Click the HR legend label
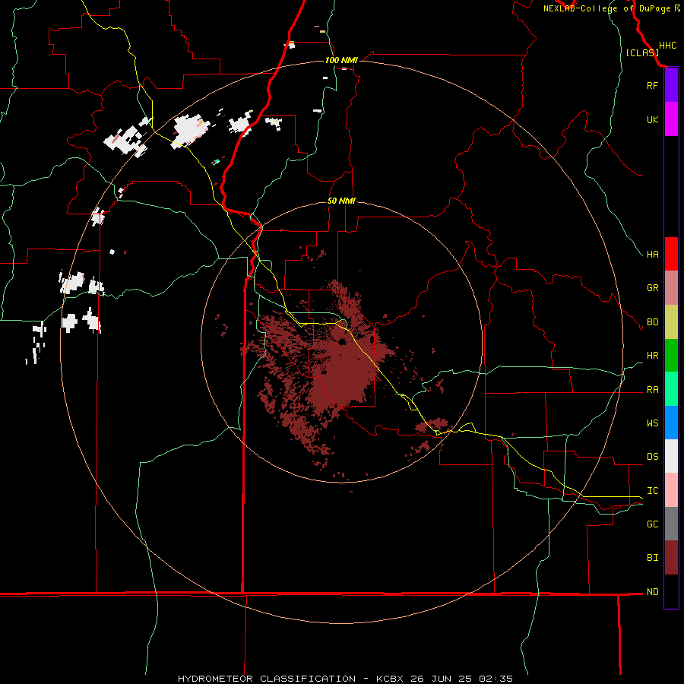This screenshot has height=684, width=684. click(652, 356)
